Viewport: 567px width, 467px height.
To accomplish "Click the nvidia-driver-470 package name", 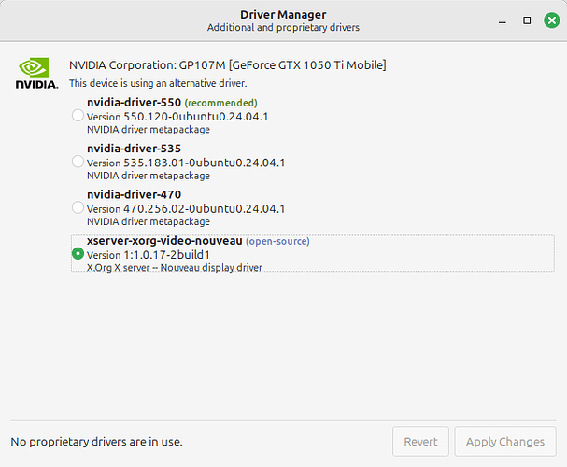I will point(134,195).
